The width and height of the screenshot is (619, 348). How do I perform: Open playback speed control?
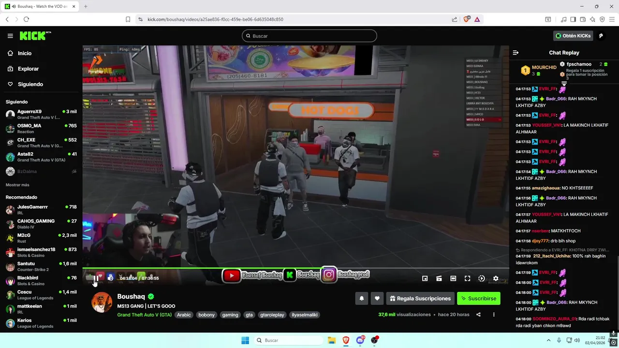pos(482,278)
